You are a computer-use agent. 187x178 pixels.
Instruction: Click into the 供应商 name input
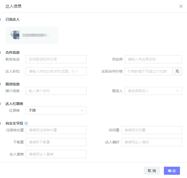pos(153,59)
